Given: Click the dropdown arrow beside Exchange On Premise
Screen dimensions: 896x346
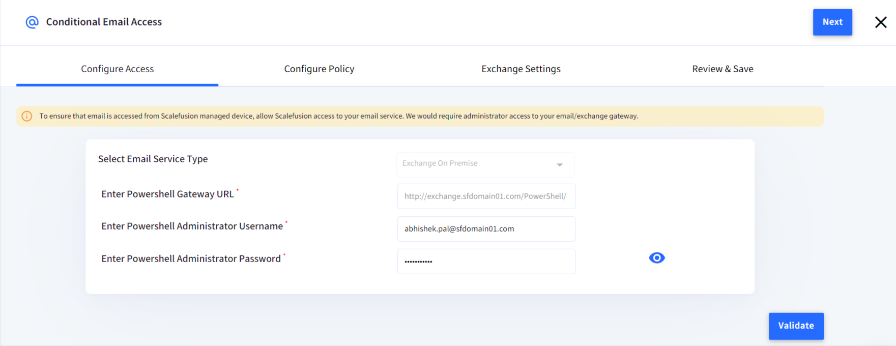Looking at the screenshot, I should tap(560, 165).
